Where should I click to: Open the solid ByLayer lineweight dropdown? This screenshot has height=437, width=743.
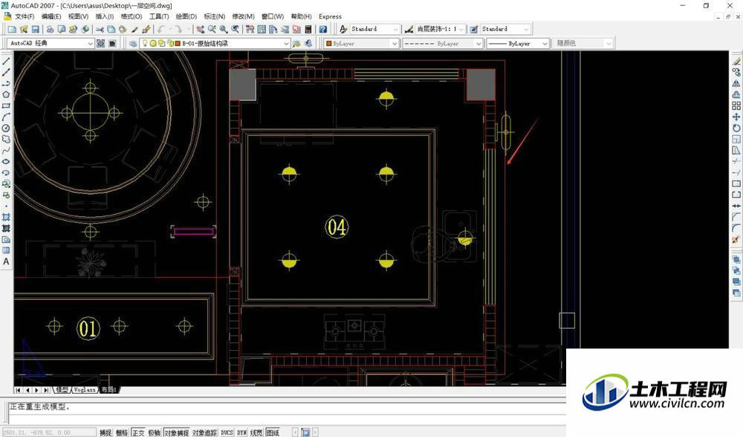[545, 43]
